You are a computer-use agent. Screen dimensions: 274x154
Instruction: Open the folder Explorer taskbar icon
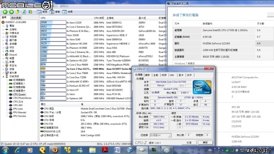point(92,150)
